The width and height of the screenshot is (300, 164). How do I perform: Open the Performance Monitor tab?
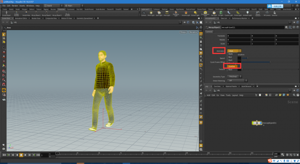coord(240,18)
